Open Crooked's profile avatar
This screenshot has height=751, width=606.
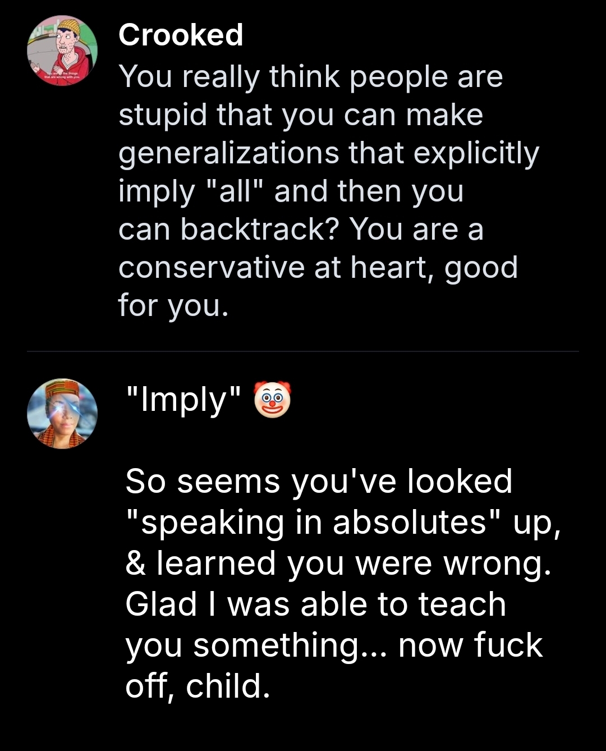point(62,51)
